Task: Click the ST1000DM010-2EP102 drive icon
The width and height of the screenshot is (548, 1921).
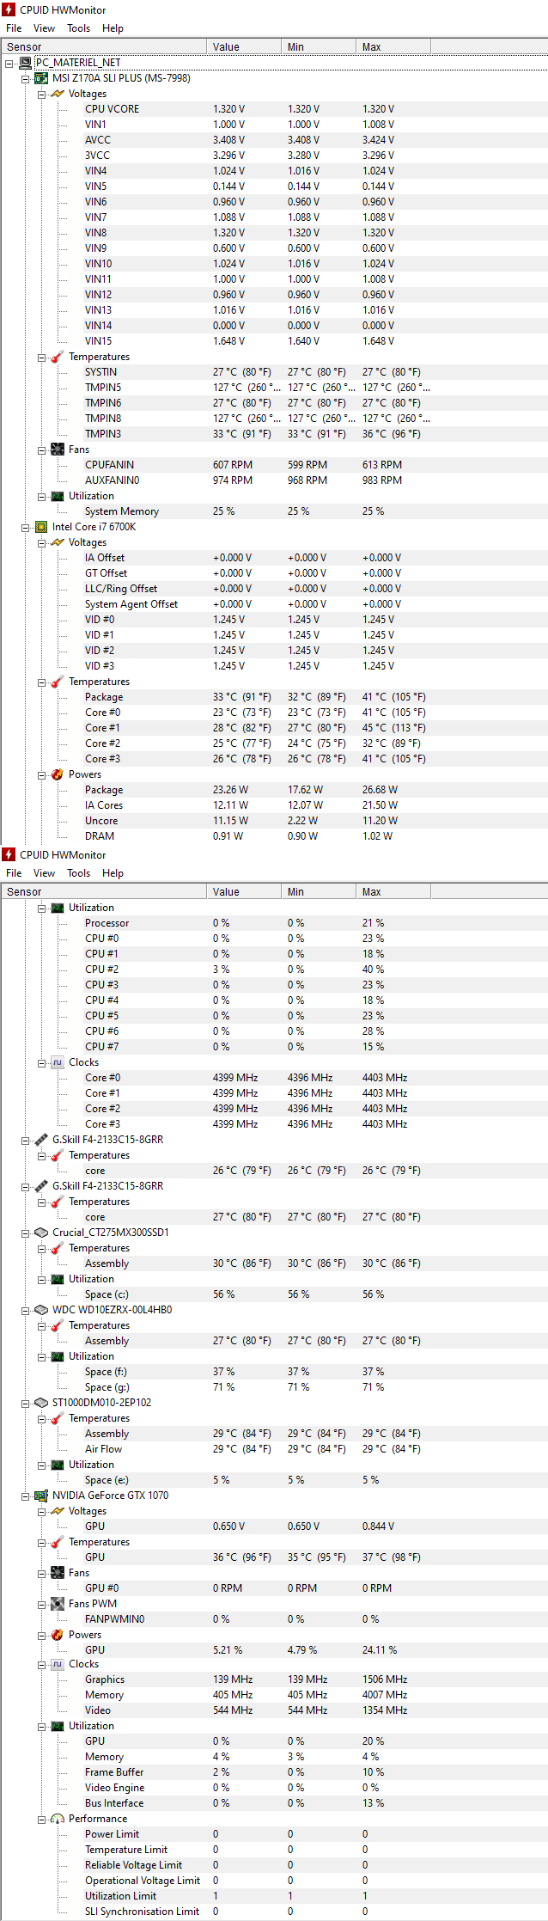Action: (x=40, y=1403)
